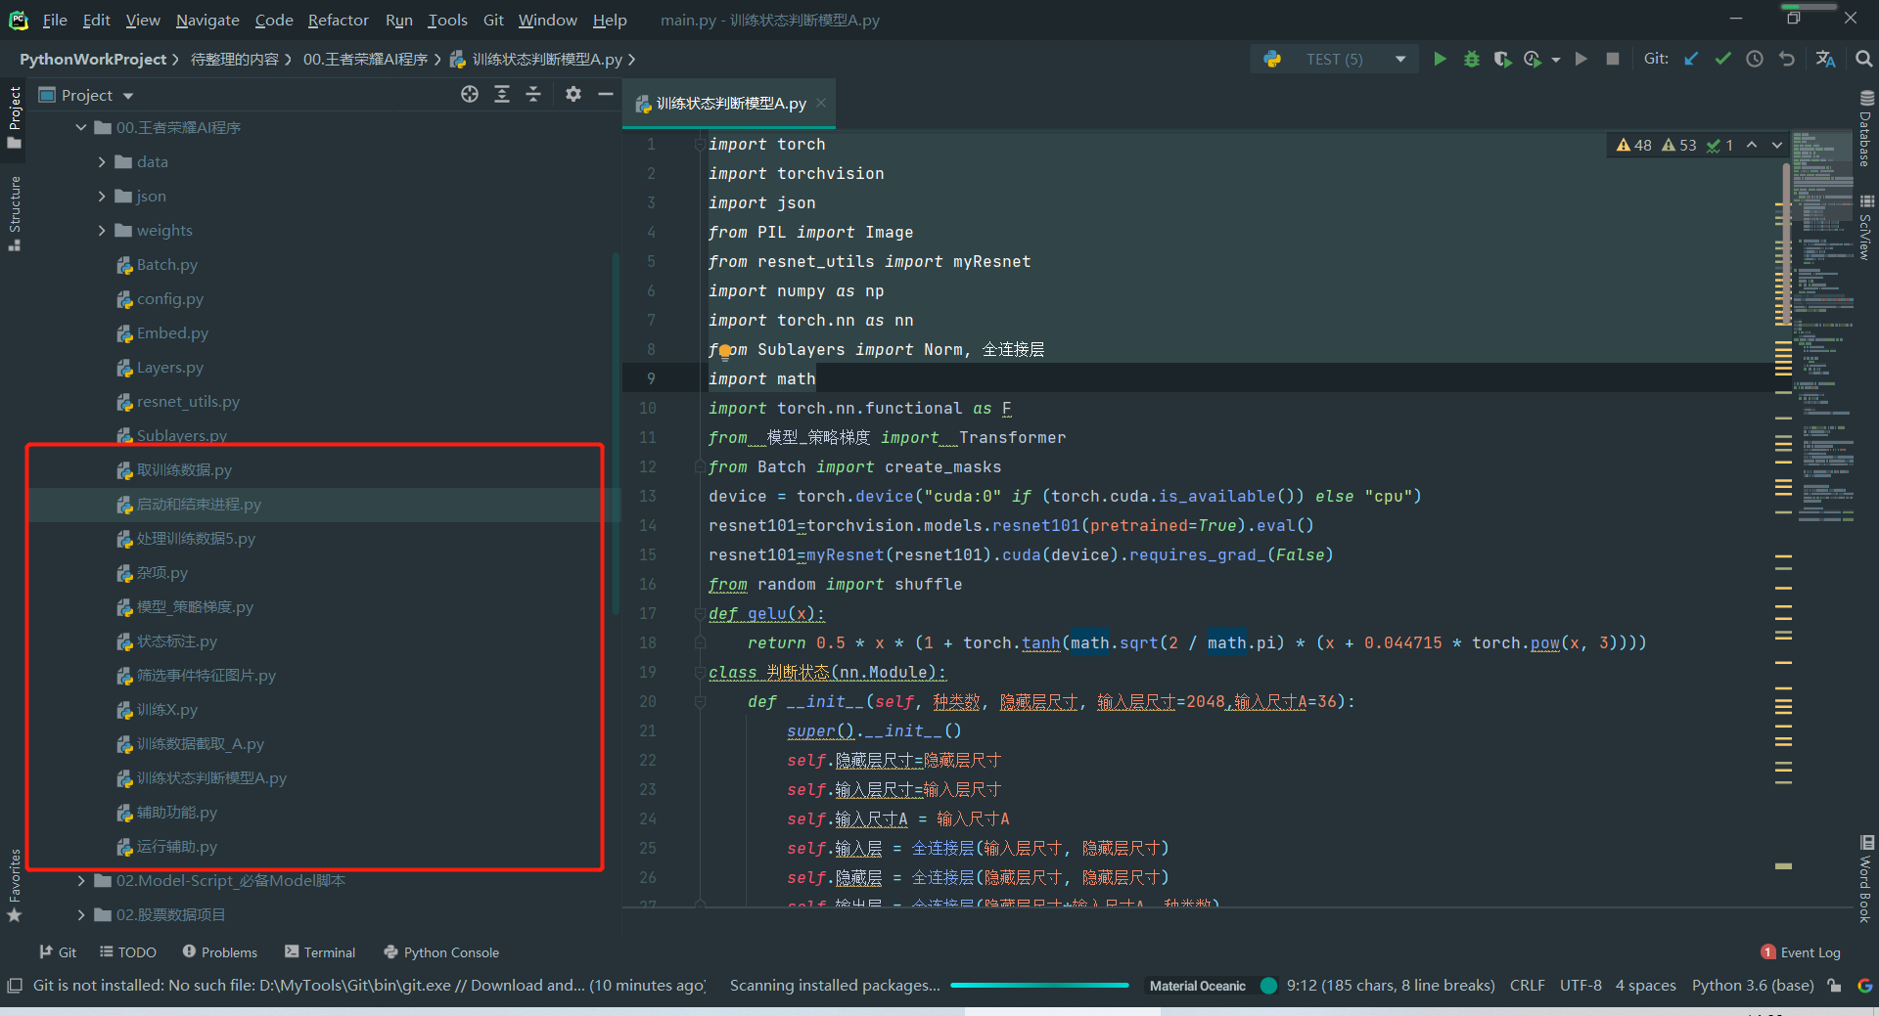
Task: Open the Navigate menu
Action: pyautogui.click(x=207, y=20)
